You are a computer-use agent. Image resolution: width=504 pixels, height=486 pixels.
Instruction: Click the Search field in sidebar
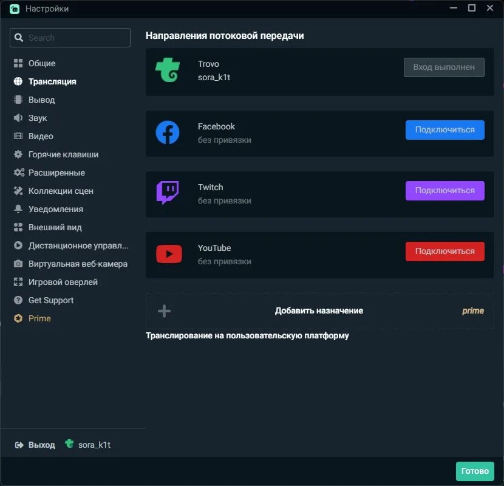[x=70, y=37]
